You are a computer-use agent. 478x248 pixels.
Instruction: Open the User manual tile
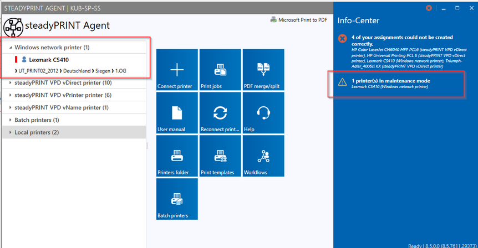(x=177, y=113)
